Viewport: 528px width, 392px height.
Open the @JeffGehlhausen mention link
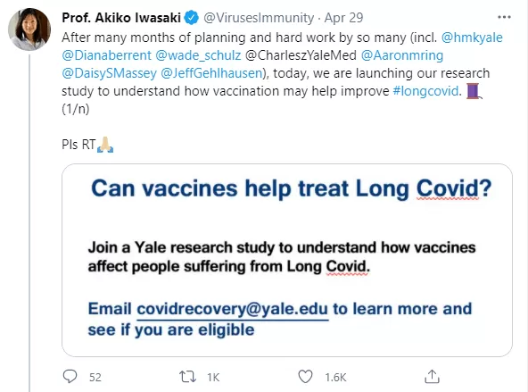coord(211,73)
